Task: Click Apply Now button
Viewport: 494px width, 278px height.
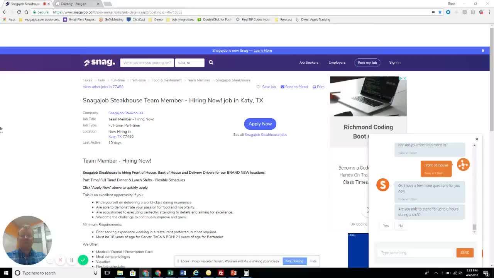Action: [x=260, y=124]
